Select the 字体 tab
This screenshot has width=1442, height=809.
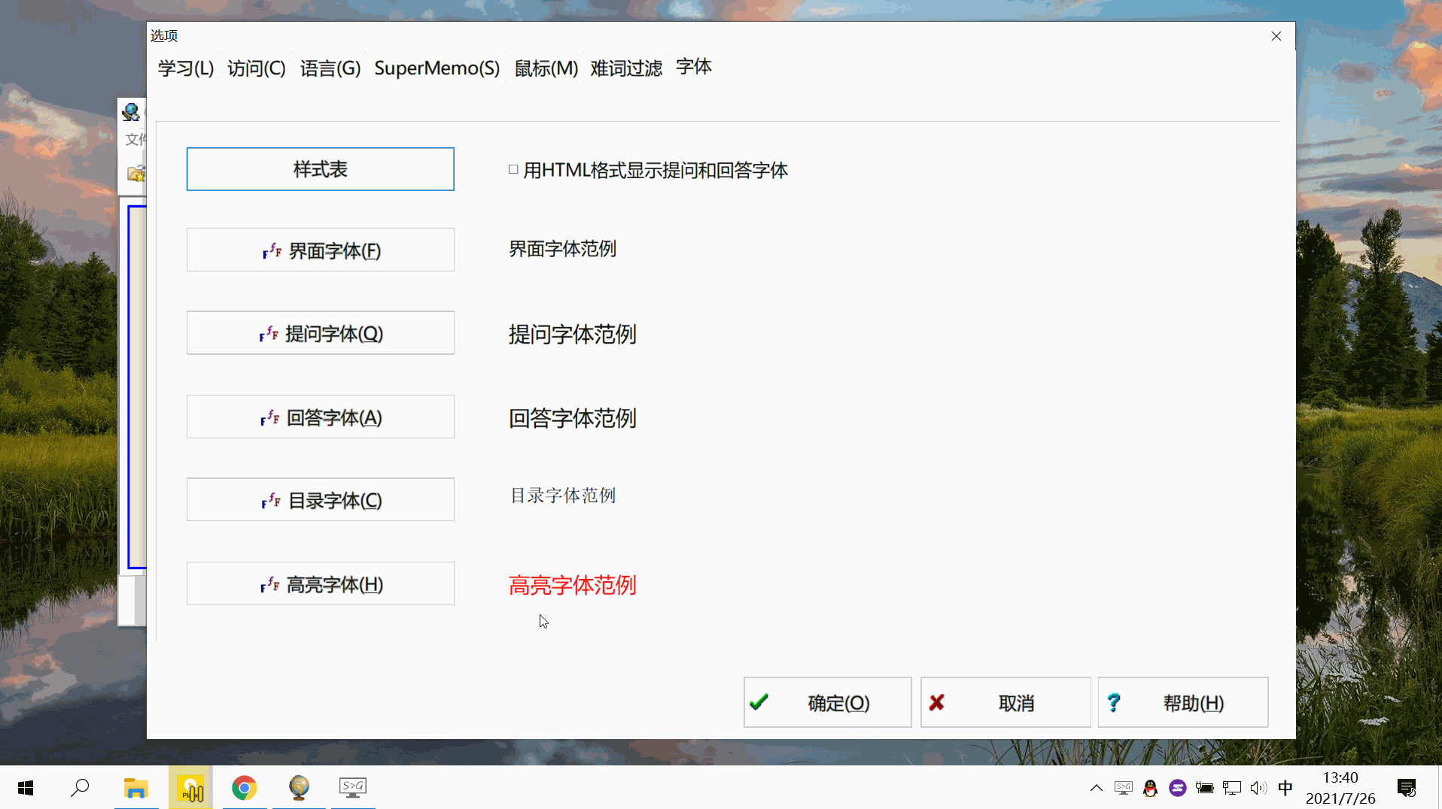pyautogui.click(x=692, y=67)
